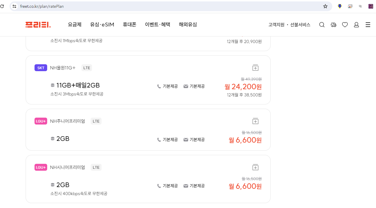376x208 pixels.
Task: Click the 프리티 logo
Action: [x=38, y=24]
